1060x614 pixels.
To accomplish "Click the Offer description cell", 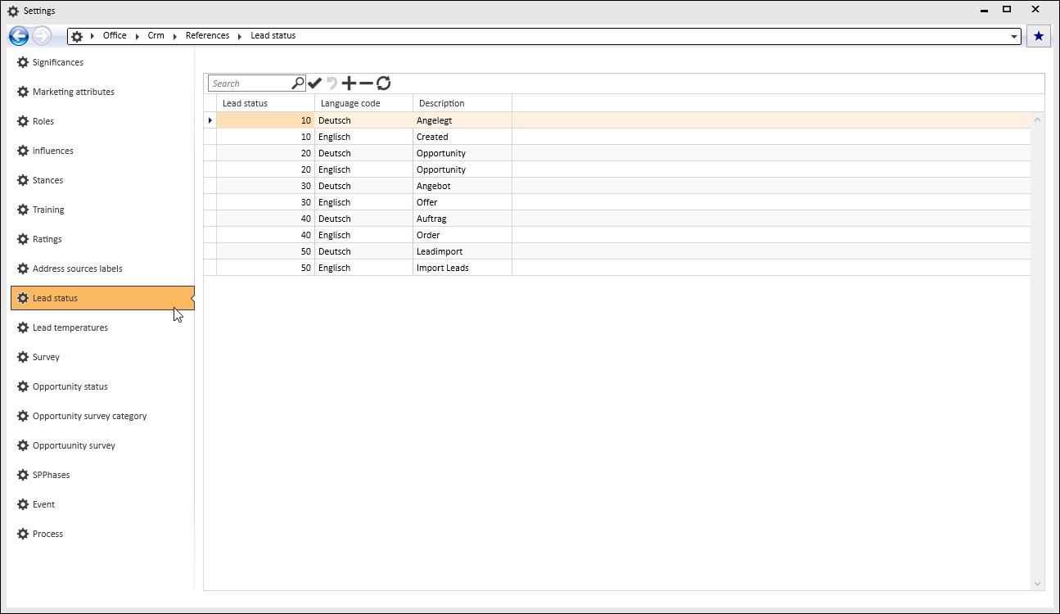I will point(462,202).
